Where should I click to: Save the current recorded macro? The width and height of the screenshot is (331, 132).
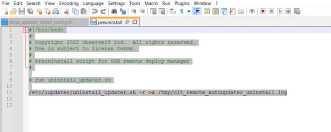tap(297, 12)
